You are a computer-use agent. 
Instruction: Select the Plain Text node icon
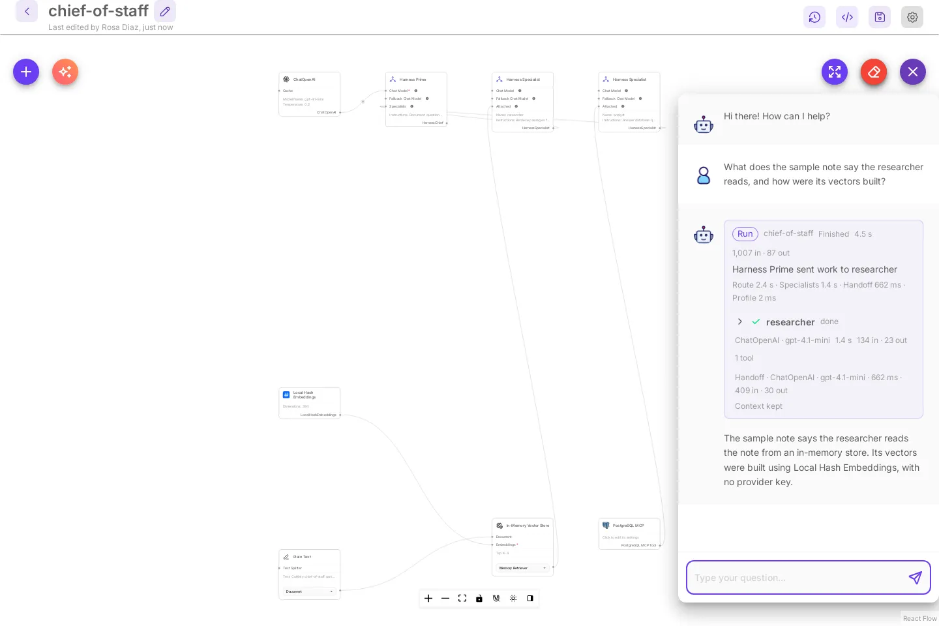click(x=286, y=557)
